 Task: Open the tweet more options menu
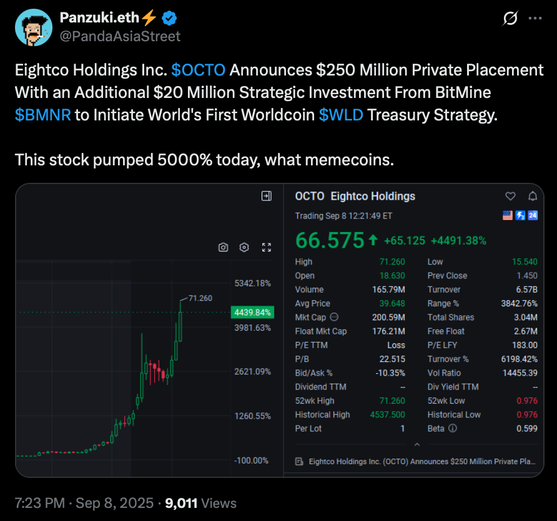tap(535, 18)
